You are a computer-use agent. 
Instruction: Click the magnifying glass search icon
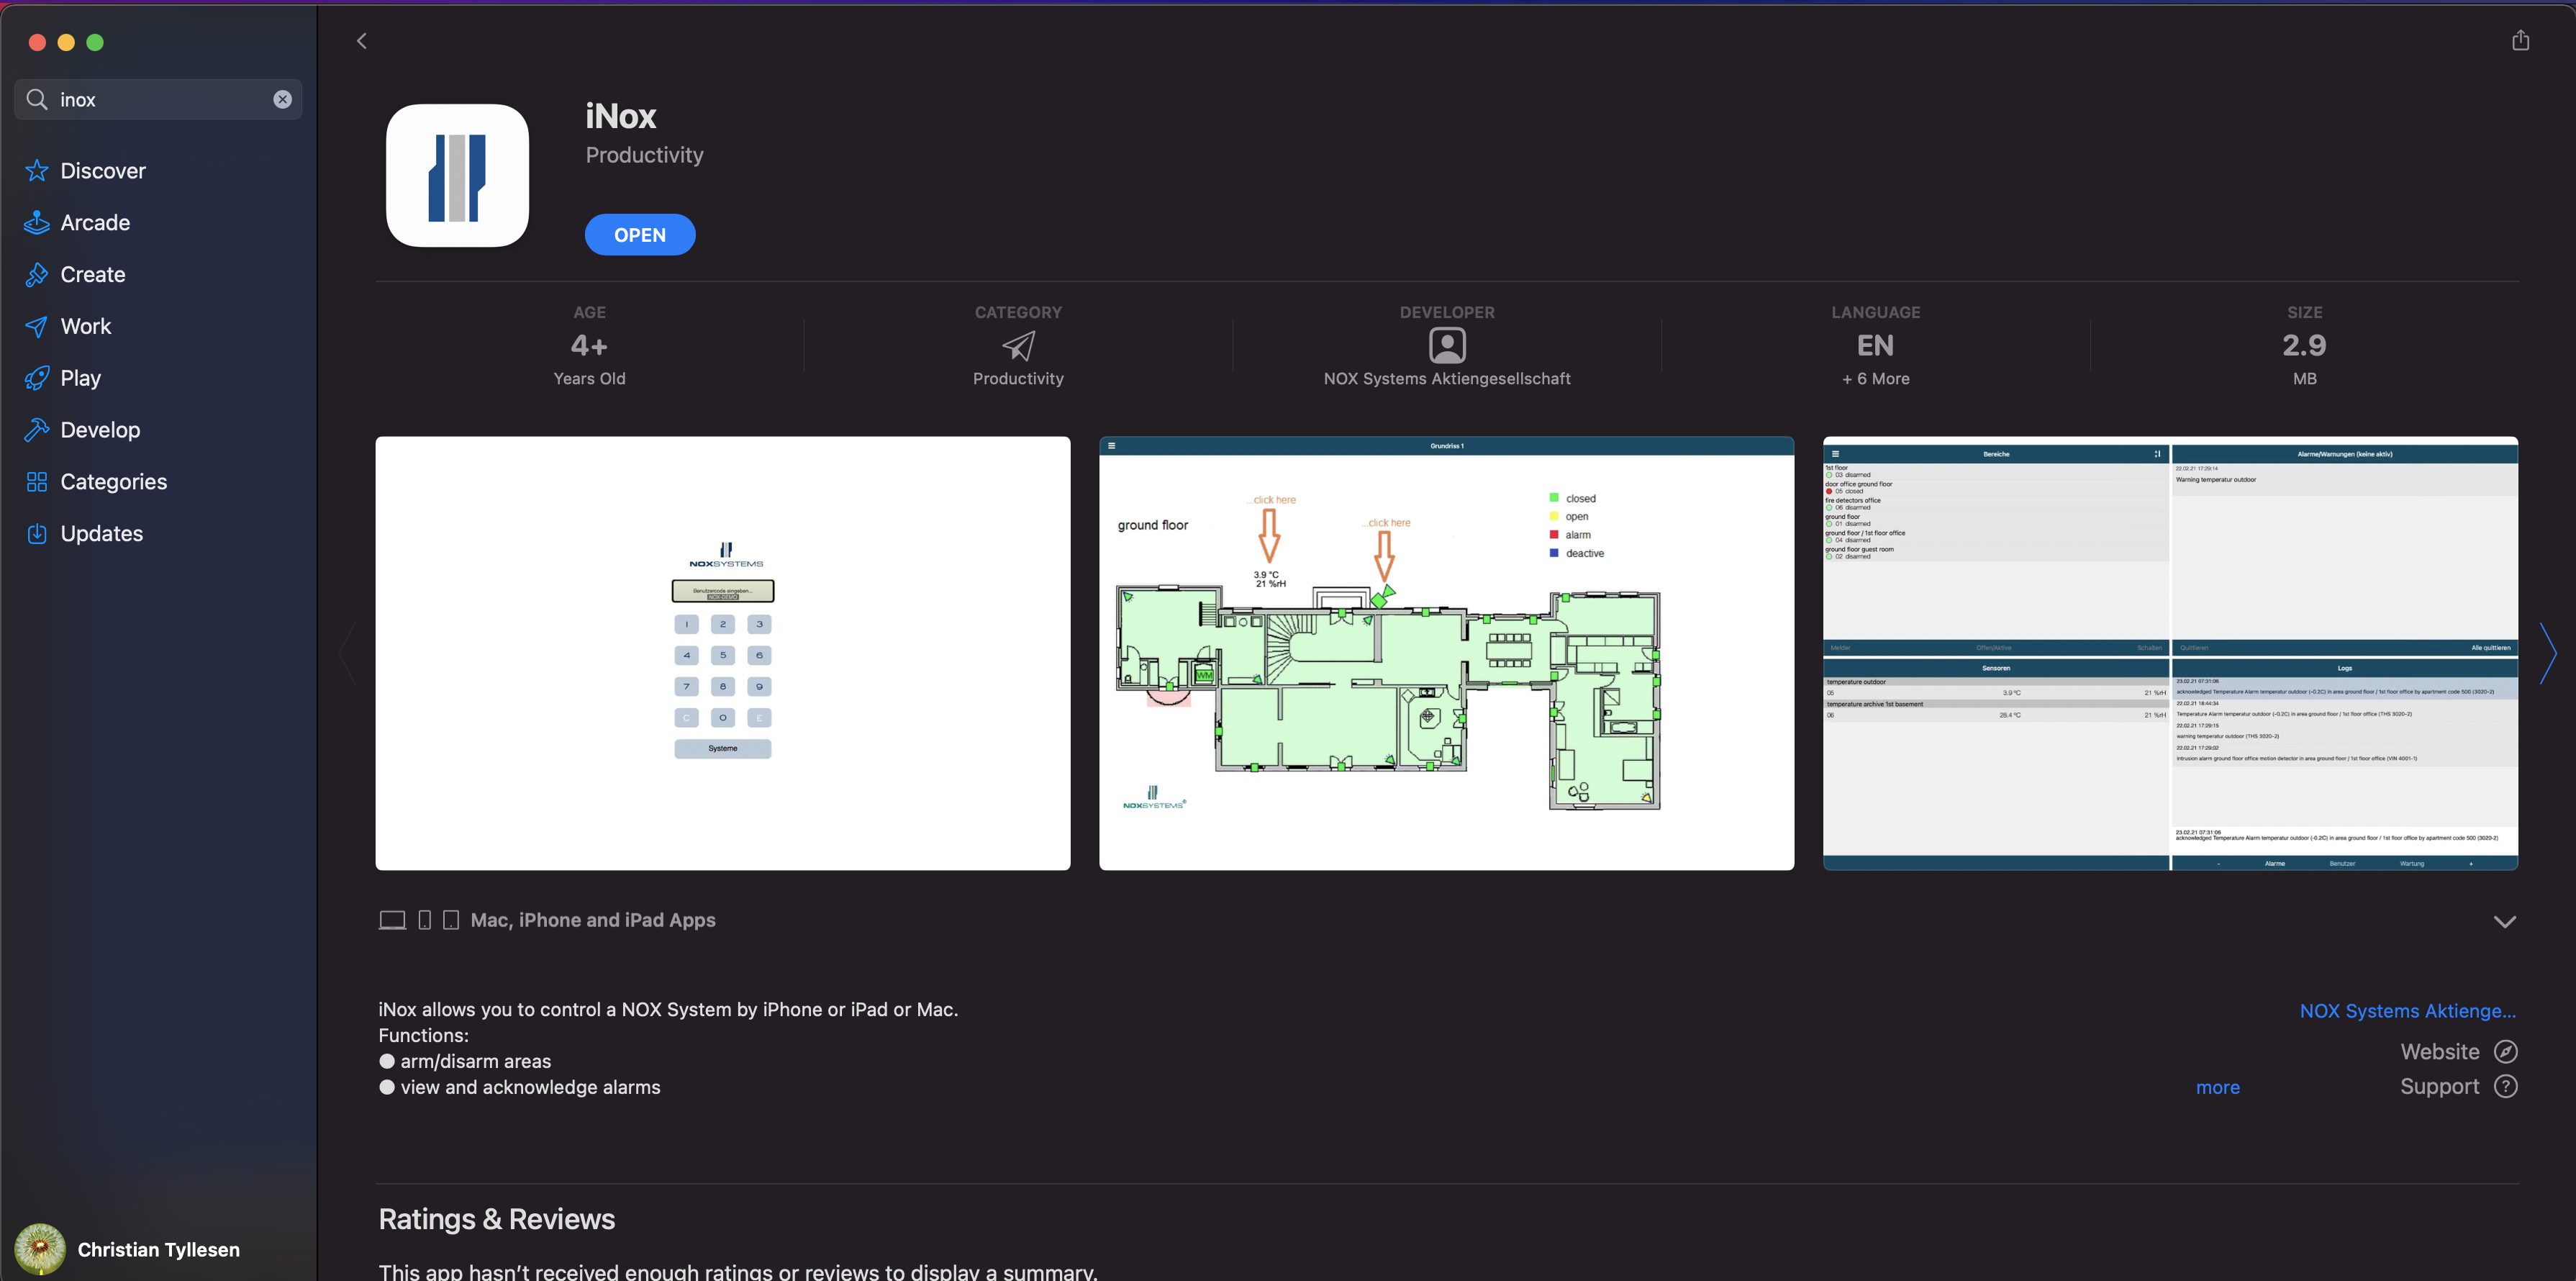[x=37, y=99]
